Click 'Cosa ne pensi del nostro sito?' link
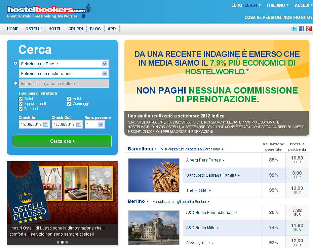This screenshot has height=248, width=313. pyautogui.click(x=278, y=17)
